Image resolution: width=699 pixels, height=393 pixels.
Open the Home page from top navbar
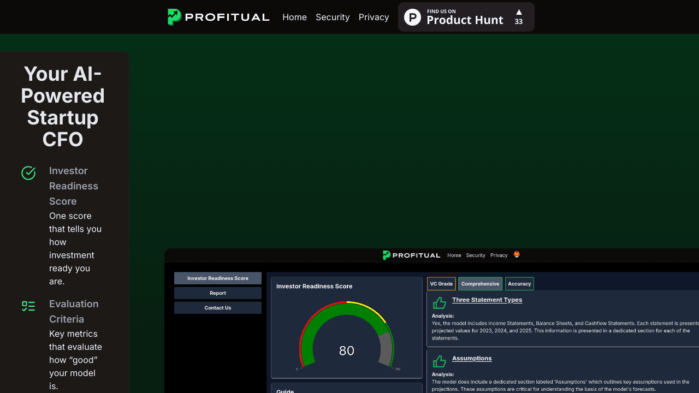(x=294, y=17)
